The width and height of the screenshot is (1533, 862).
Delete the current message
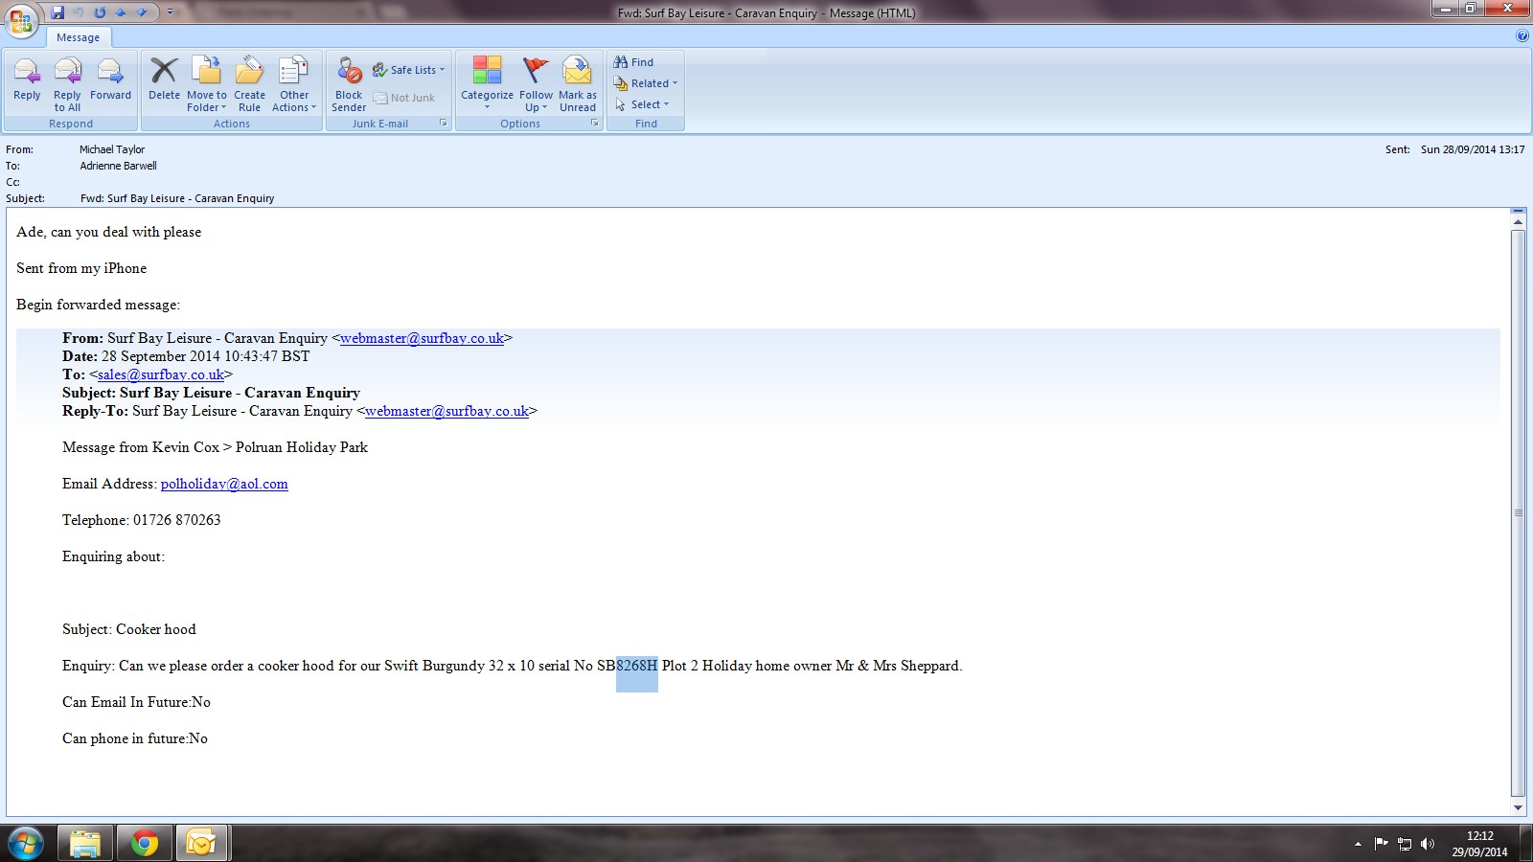coord(164,80)
